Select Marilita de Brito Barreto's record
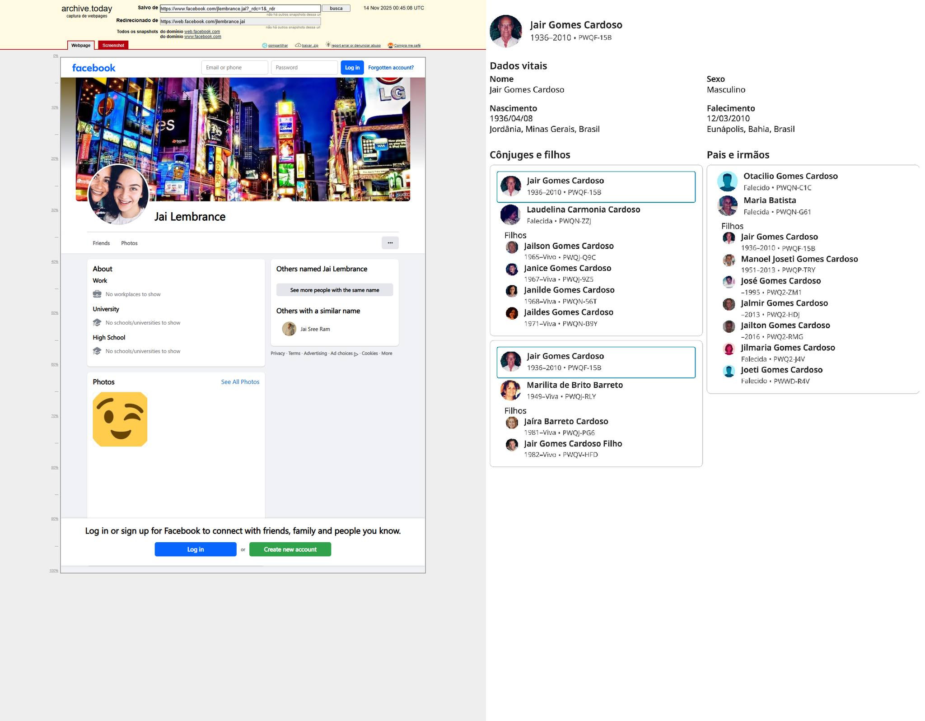This screenshot has width=925, height=721. [574, 385]
